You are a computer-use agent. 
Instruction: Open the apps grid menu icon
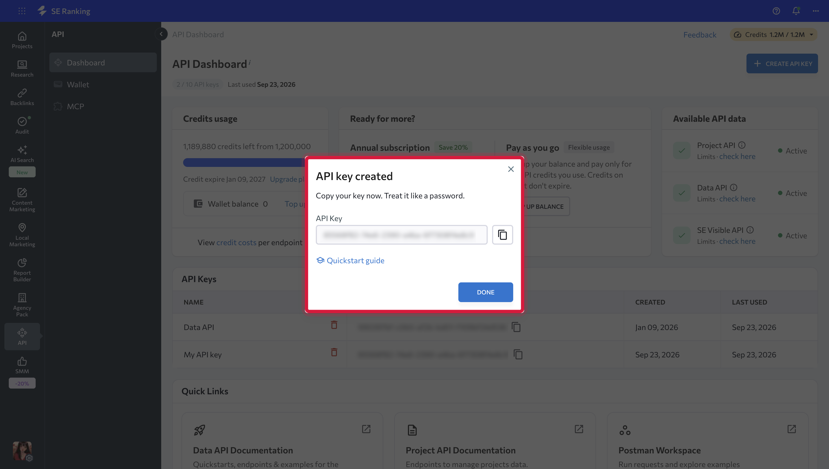(x=22, y=11)
